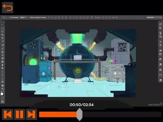Viewport: 163px width, 122px height.
Task: Click the 00:50/02:34 time readout
Action: click(x=81, y=105)
